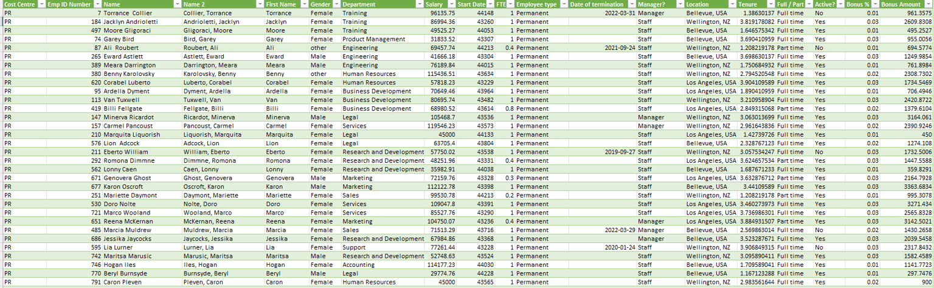The height and width of the screenshot is (288, 934).
Task: Click salary cell 115436.51
Action: (440, 74)
